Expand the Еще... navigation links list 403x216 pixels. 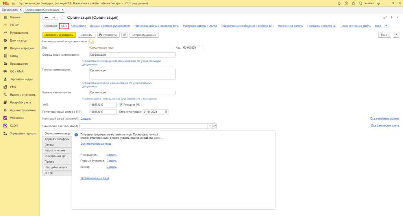point(381,26)
